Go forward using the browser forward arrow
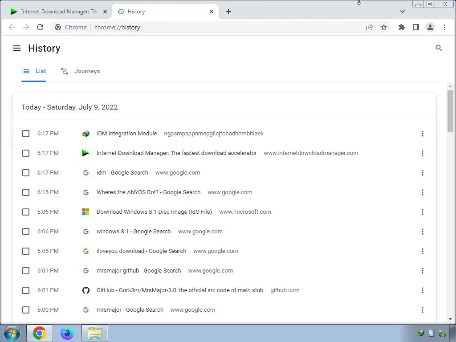The height and width of the screenshot is (342, 456). [x=26, y=27]
